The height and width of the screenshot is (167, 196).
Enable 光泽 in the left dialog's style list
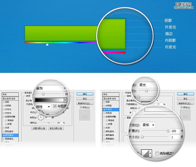(4, 128)
